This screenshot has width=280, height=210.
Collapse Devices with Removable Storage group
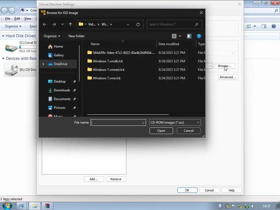(3, 59)
